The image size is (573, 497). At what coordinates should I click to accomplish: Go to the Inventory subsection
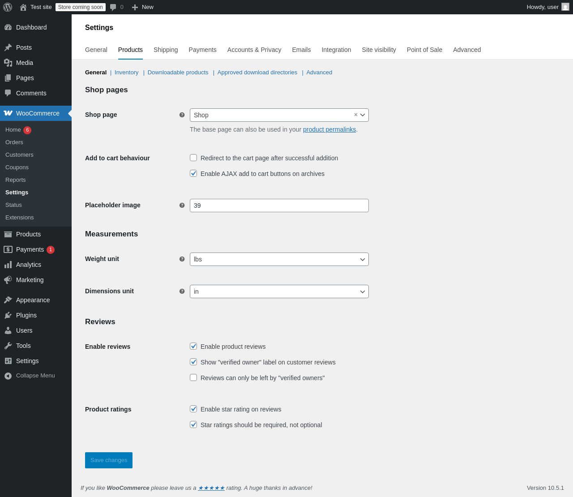(x=127, y=73)
